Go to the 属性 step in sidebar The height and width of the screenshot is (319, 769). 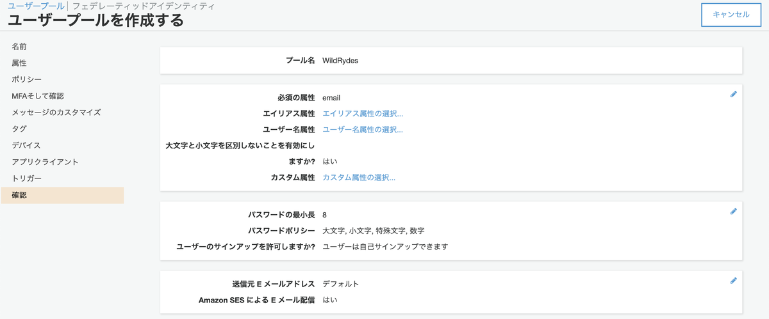(19, 63)
